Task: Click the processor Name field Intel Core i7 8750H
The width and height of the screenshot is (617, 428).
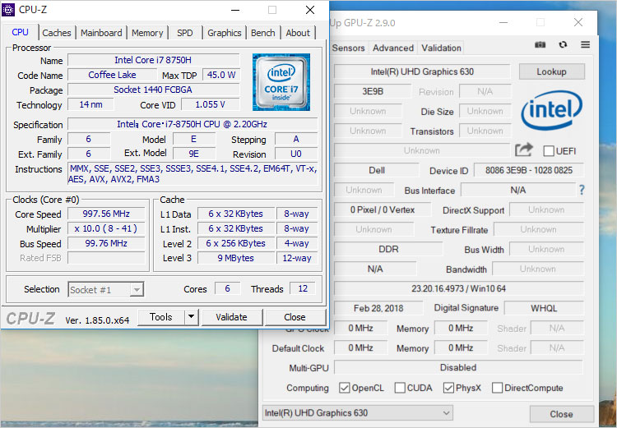Action: (x=154, y=60)
